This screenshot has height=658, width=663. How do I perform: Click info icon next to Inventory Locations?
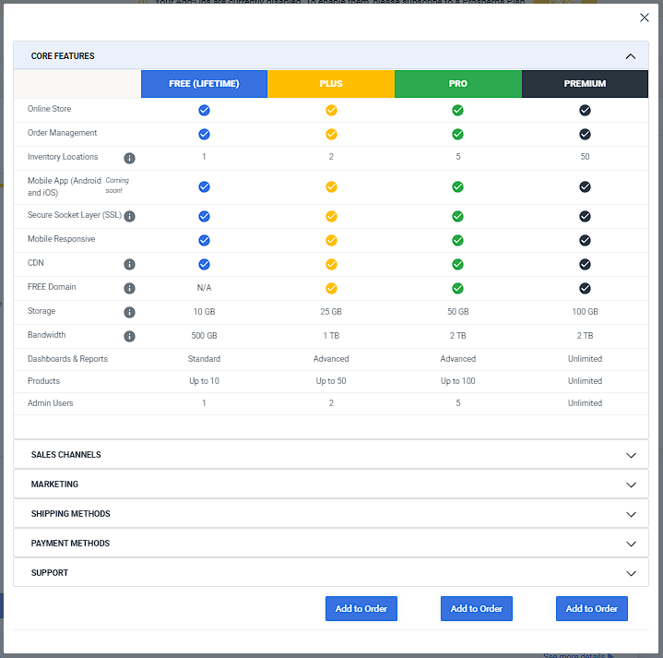click(129, 158)
